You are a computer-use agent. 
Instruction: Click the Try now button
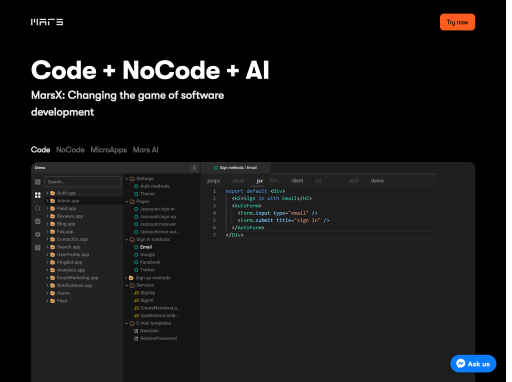pos(457,22)
